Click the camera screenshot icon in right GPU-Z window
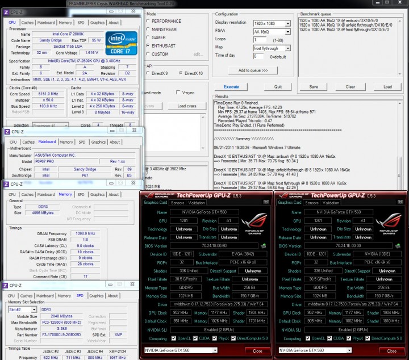Viewport: 409px width, 360px height. pos(400,202)
